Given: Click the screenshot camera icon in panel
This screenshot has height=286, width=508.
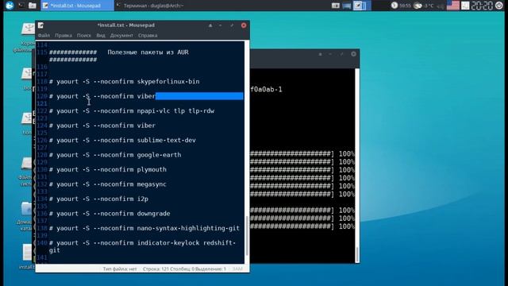Looking at the screenshot, I should 336,6.
